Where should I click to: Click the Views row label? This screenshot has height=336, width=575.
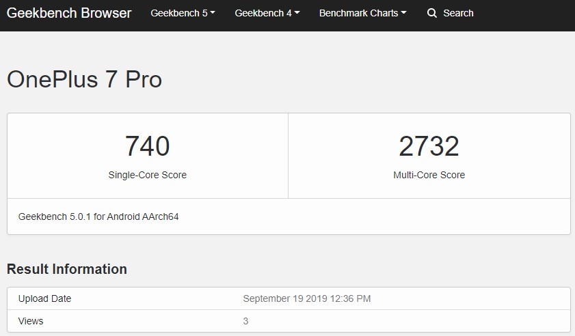pos(31,321)
